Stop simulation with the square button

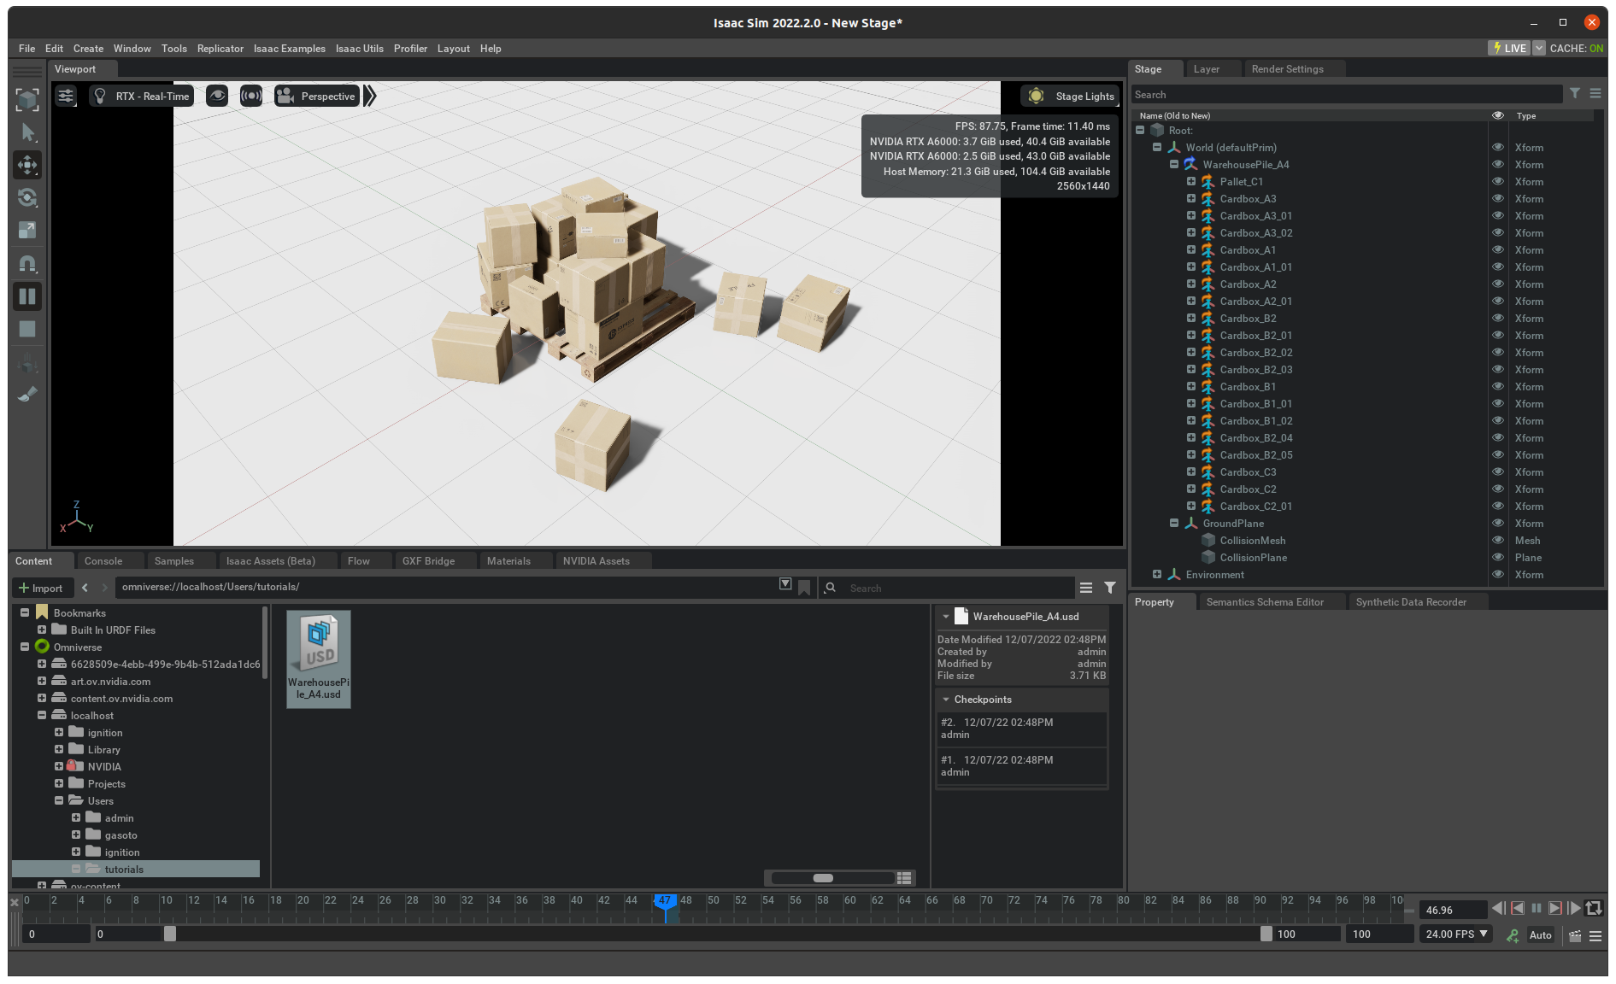27,329
